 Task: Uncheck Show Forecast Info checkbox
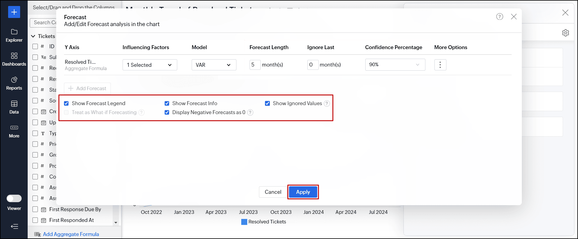[167, 103]
